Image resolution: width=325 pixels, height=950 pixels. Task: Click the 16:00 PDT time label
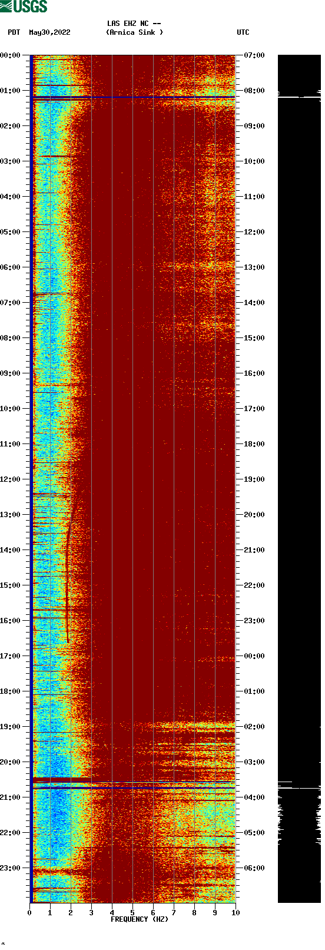[10, 621]
